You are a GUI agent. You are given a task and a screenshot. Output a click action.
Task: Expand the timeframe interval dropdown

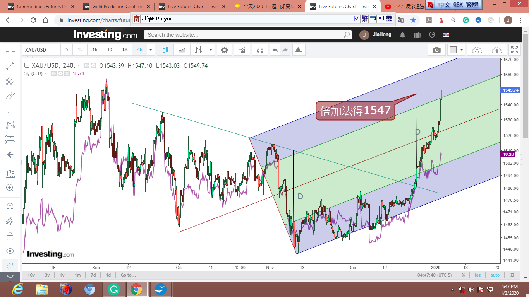151,50
